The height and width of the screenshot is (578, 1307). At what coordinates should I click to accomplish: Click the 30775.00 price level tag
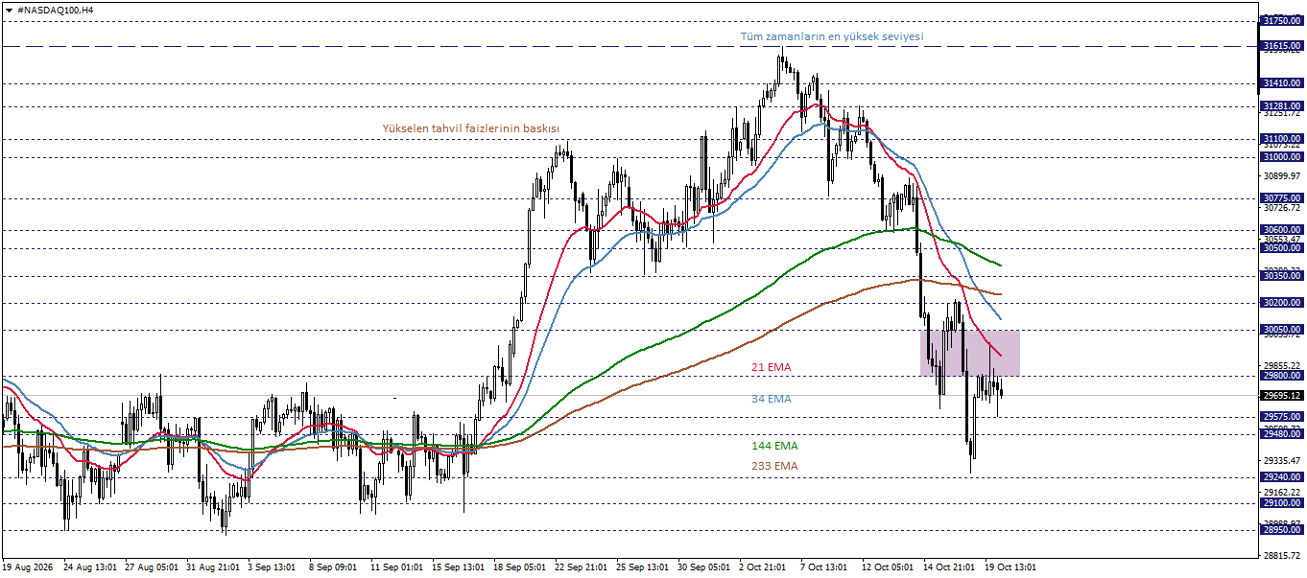[1281, 198]
